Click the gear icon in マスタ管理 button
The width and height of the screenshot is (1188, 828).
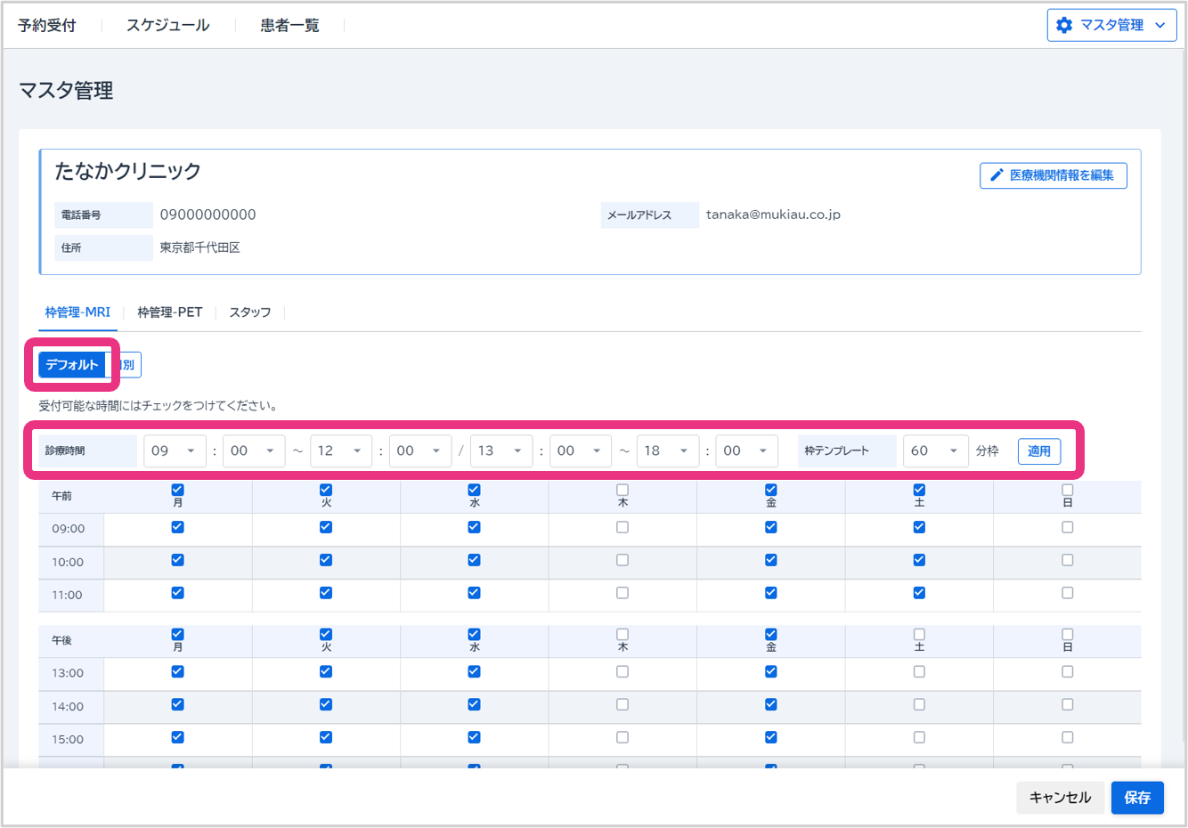pos(1064,25)
